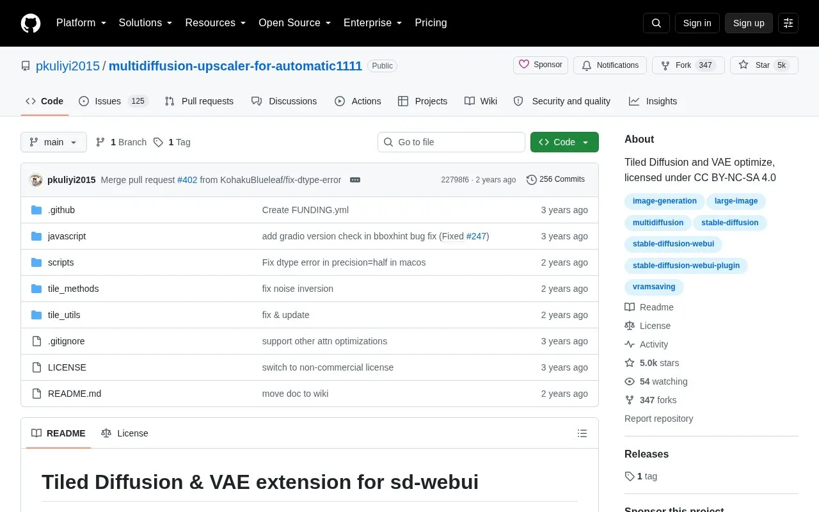The width and height of the screenshot is (819, 512).
Task: Click the search magnifier icon
Action: click(656, 23)
